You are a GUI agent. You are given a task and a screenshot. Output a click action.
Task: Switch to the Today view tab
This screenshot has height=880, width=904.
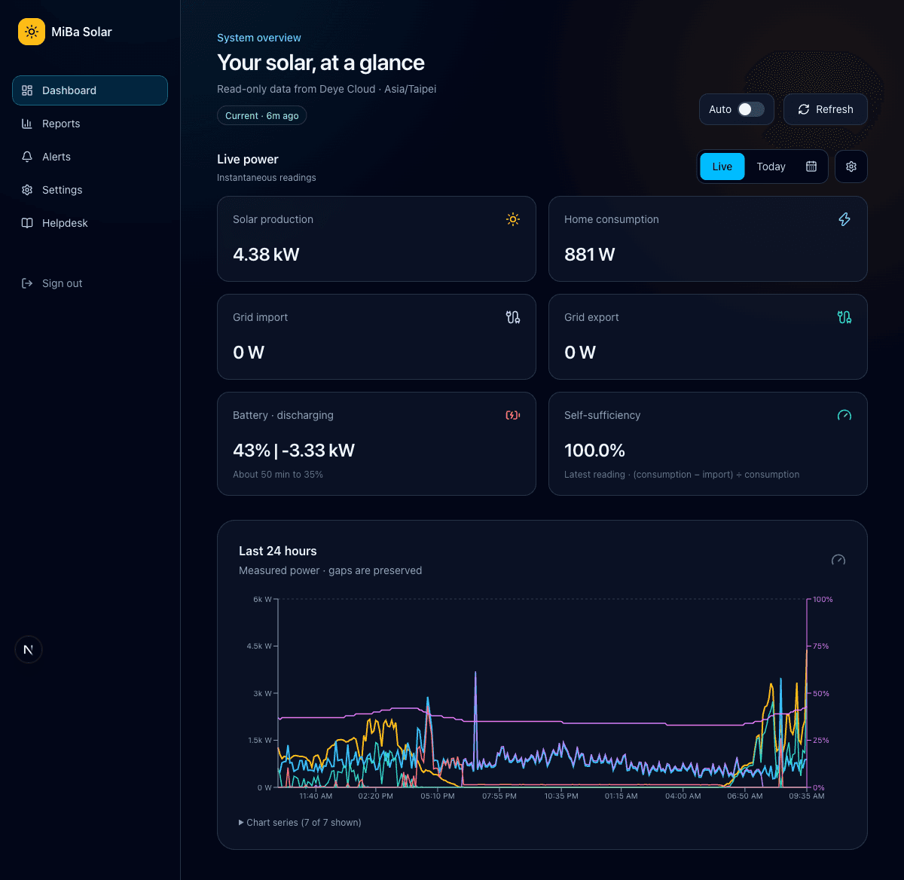tap(771, 167)
